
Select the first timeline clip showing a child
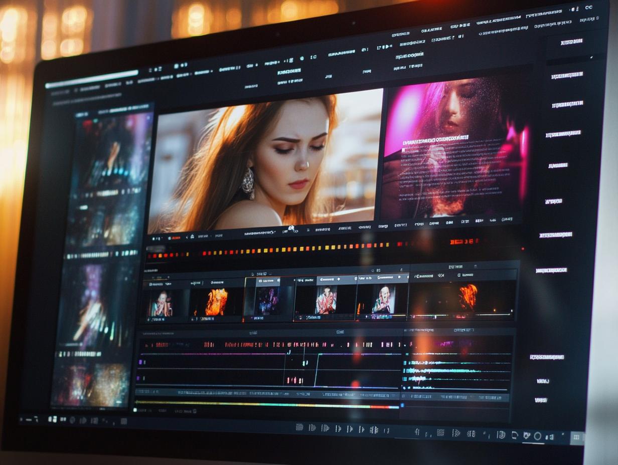click(x=160, y=303)
